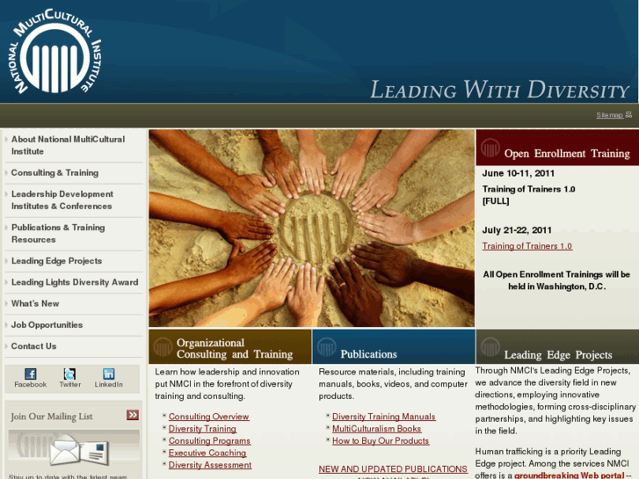Screen dimensions: 639x479
Task: Click the Publications header logo icon
Action: (326, 347)
